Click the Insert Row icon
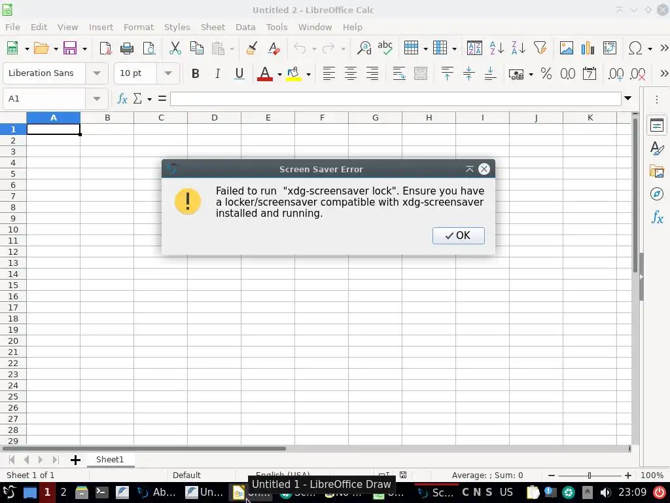This screenshot has width=670, height=503. tap(411, 48)
